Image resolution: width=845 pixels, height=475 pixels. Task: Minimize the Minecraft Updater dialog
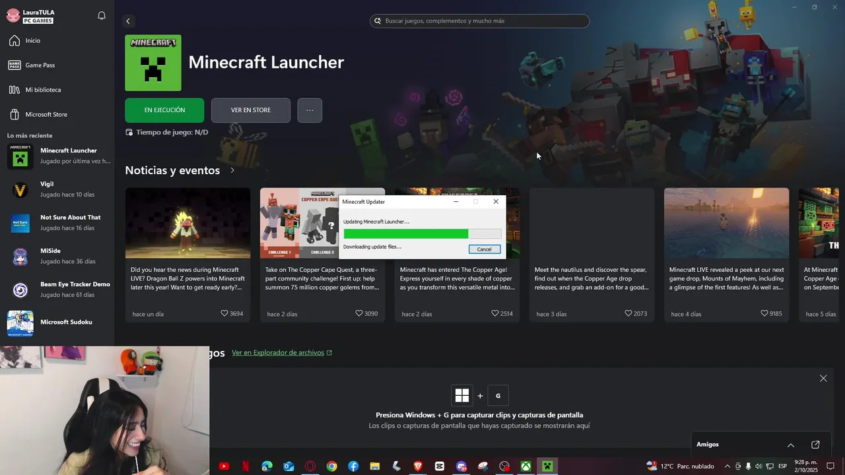(456, 202)
